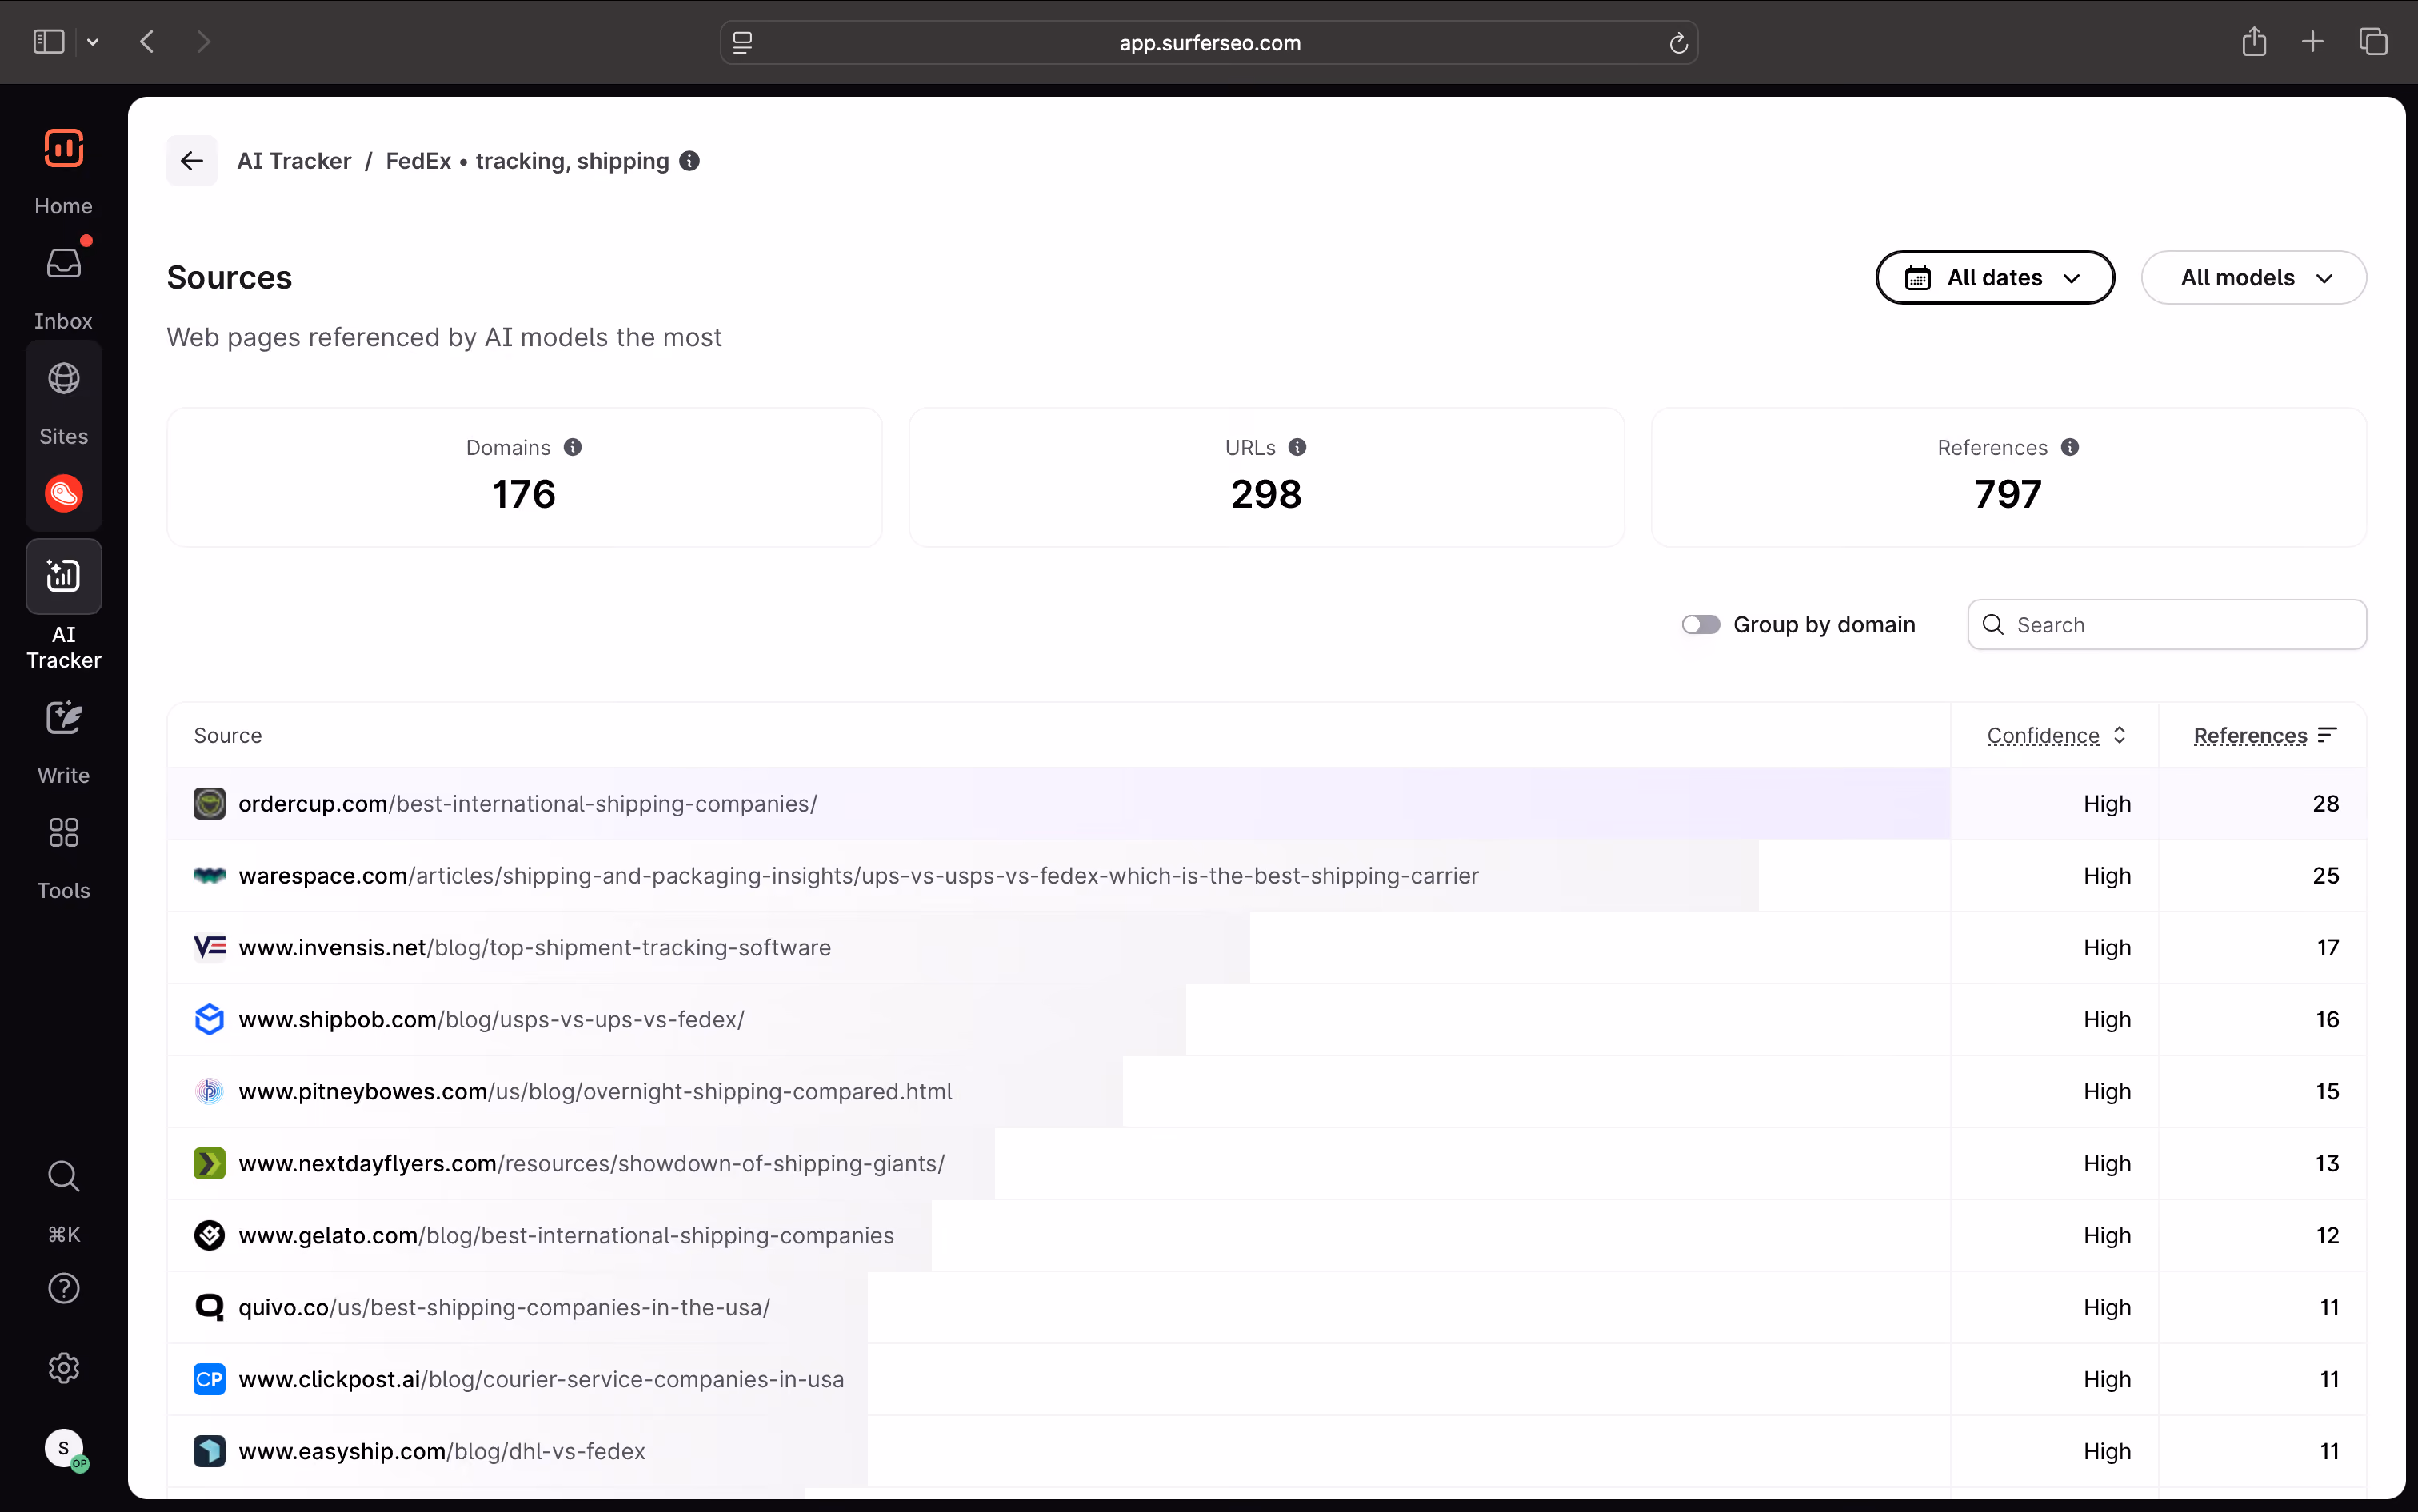Open sidebar search magnifier icon

(63, 1176)
